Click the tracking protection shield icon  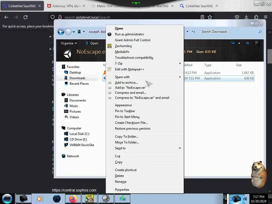point(53,17)
